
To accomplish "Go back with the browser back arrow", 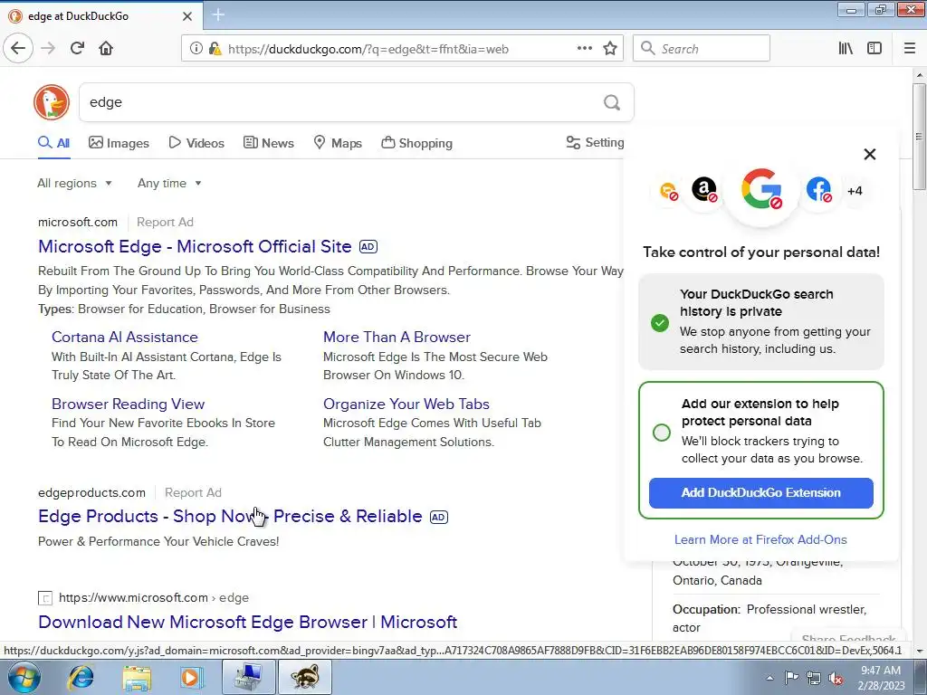I will coord(18,49).
